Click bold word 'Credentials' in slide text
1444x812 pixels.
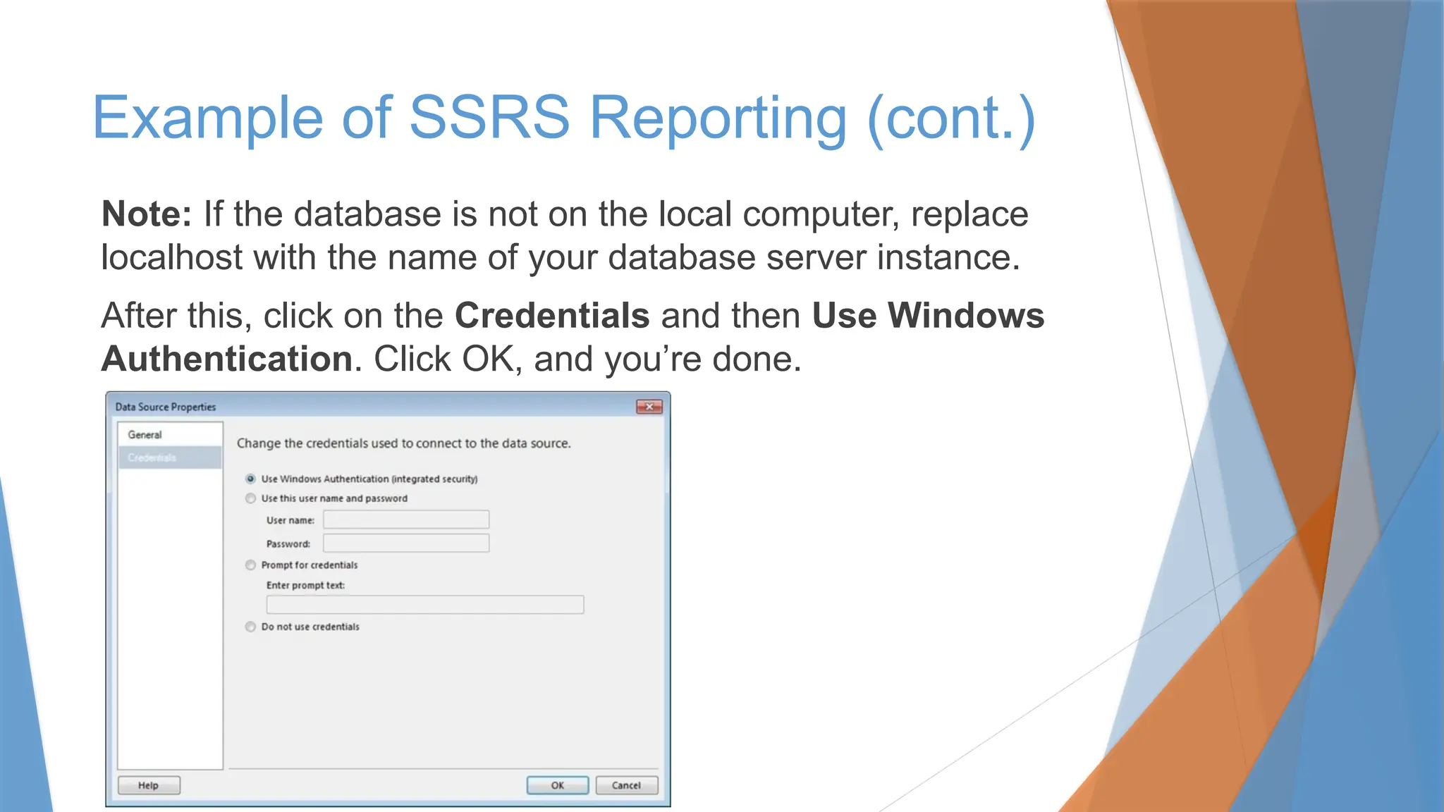[552, 315]
